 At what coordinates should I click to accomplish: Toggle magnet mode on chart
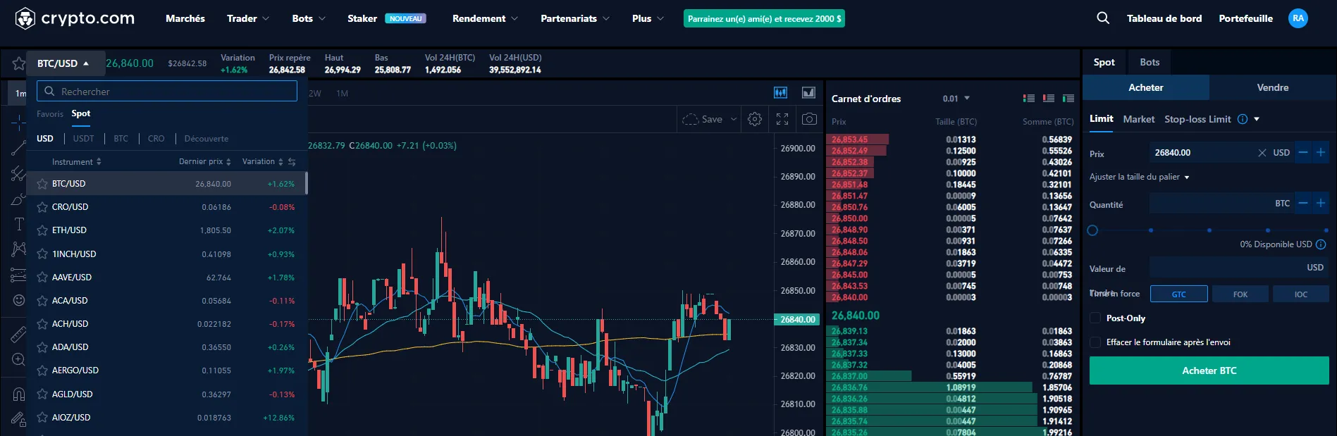point(19,394)
